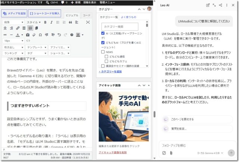Screen dimensions: 239x162
Task: Open keyboard shortcuts help icon
Action: point(72,35)
